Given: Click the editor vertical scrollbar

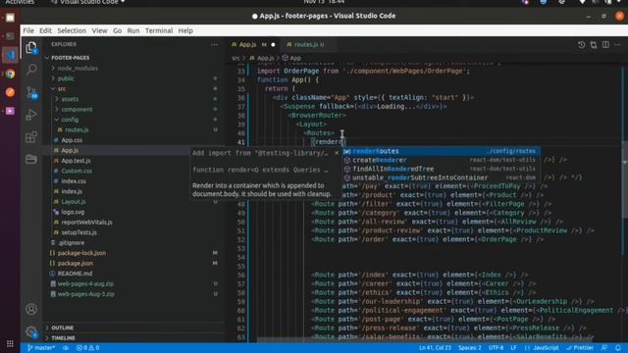Looking at the screenshot, I should pyautogui.click(x=624, y=180).
